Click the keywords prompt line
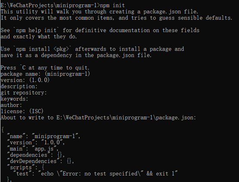Viewport: 239px width, 182px height. (14, 99)
